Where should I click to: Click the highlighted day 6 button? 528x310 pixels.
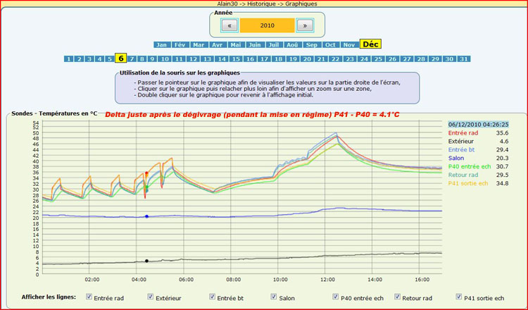pyautogui.click(x=121, y=59)
